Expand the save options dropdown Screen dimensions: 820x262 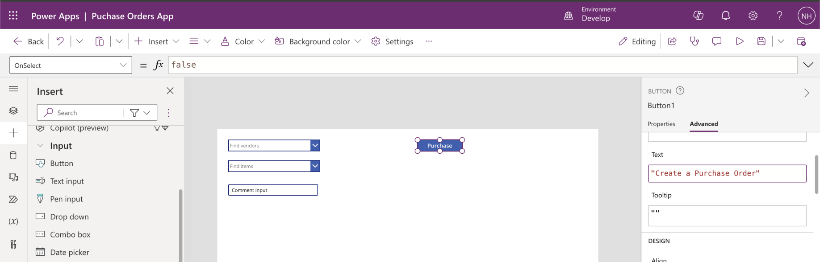click(781, 41)
